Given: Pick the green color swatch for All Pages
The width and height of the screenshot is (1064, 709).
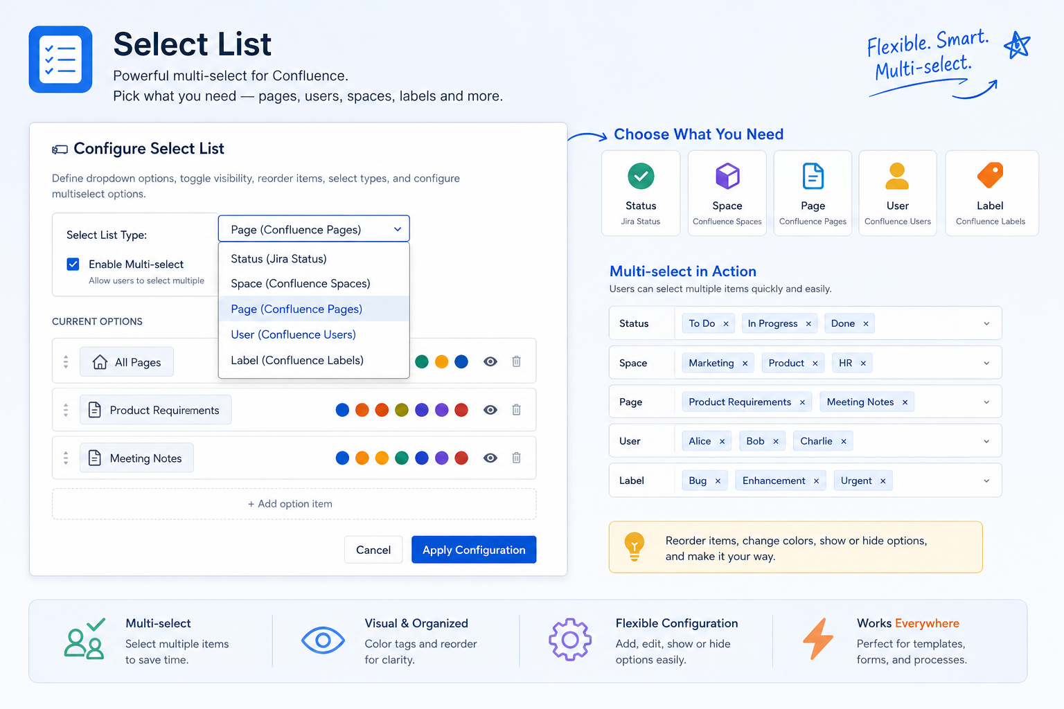Looking at the screenshot, I should point(422,361).
